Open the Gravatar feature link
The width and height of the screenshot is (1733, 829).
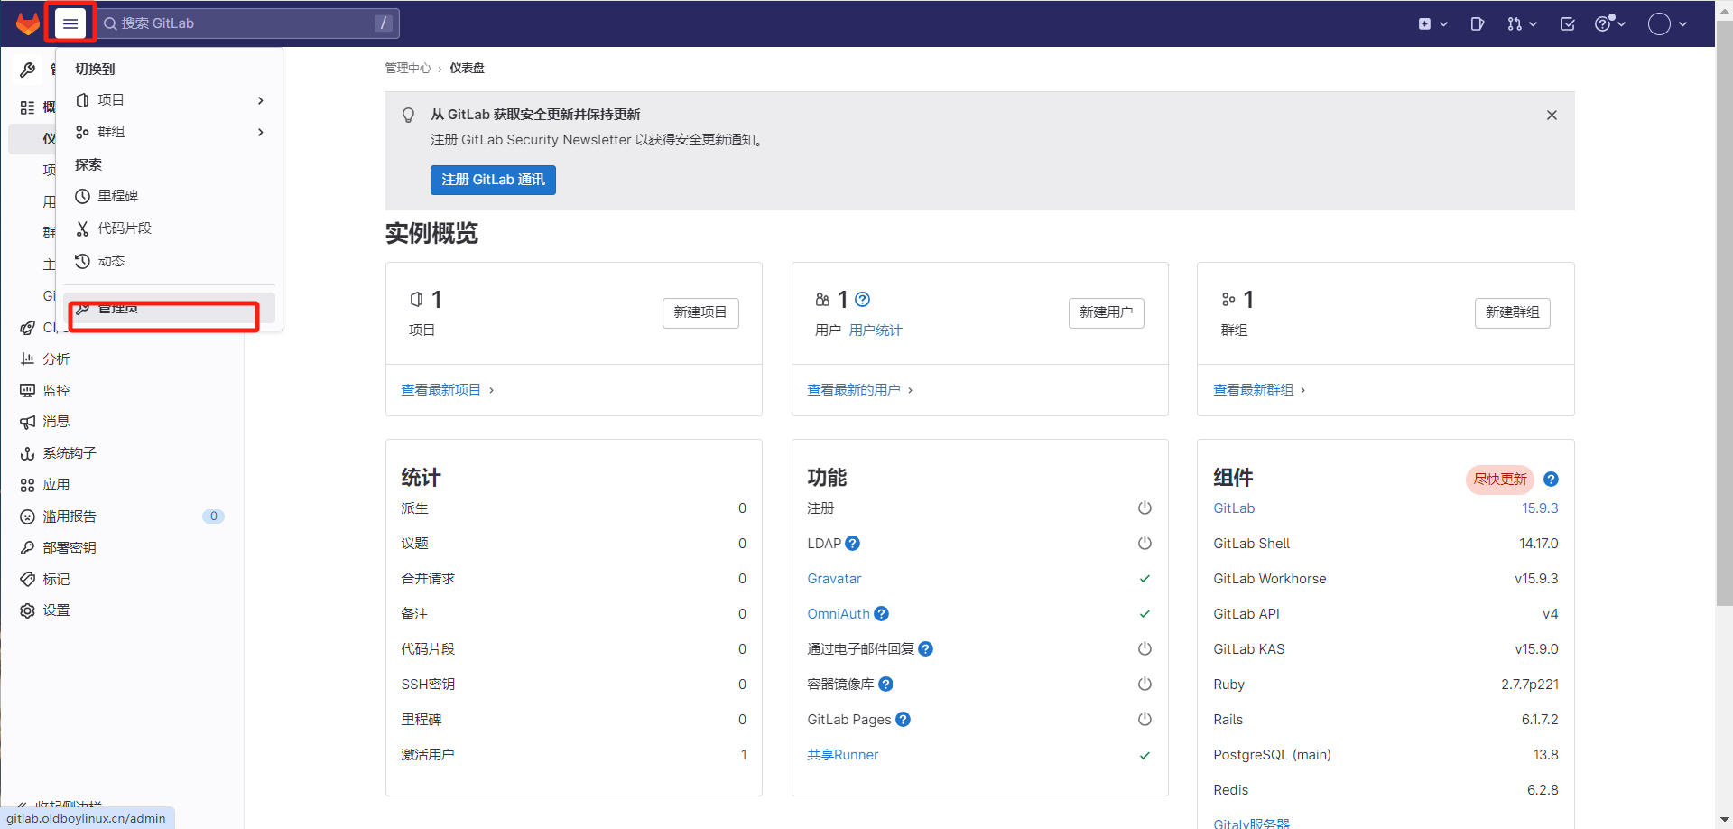(834, 579)
